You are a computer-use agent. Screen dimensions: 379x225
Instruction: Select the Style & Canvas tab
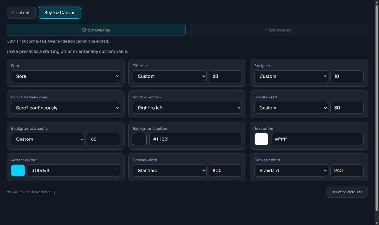[60, 13]
